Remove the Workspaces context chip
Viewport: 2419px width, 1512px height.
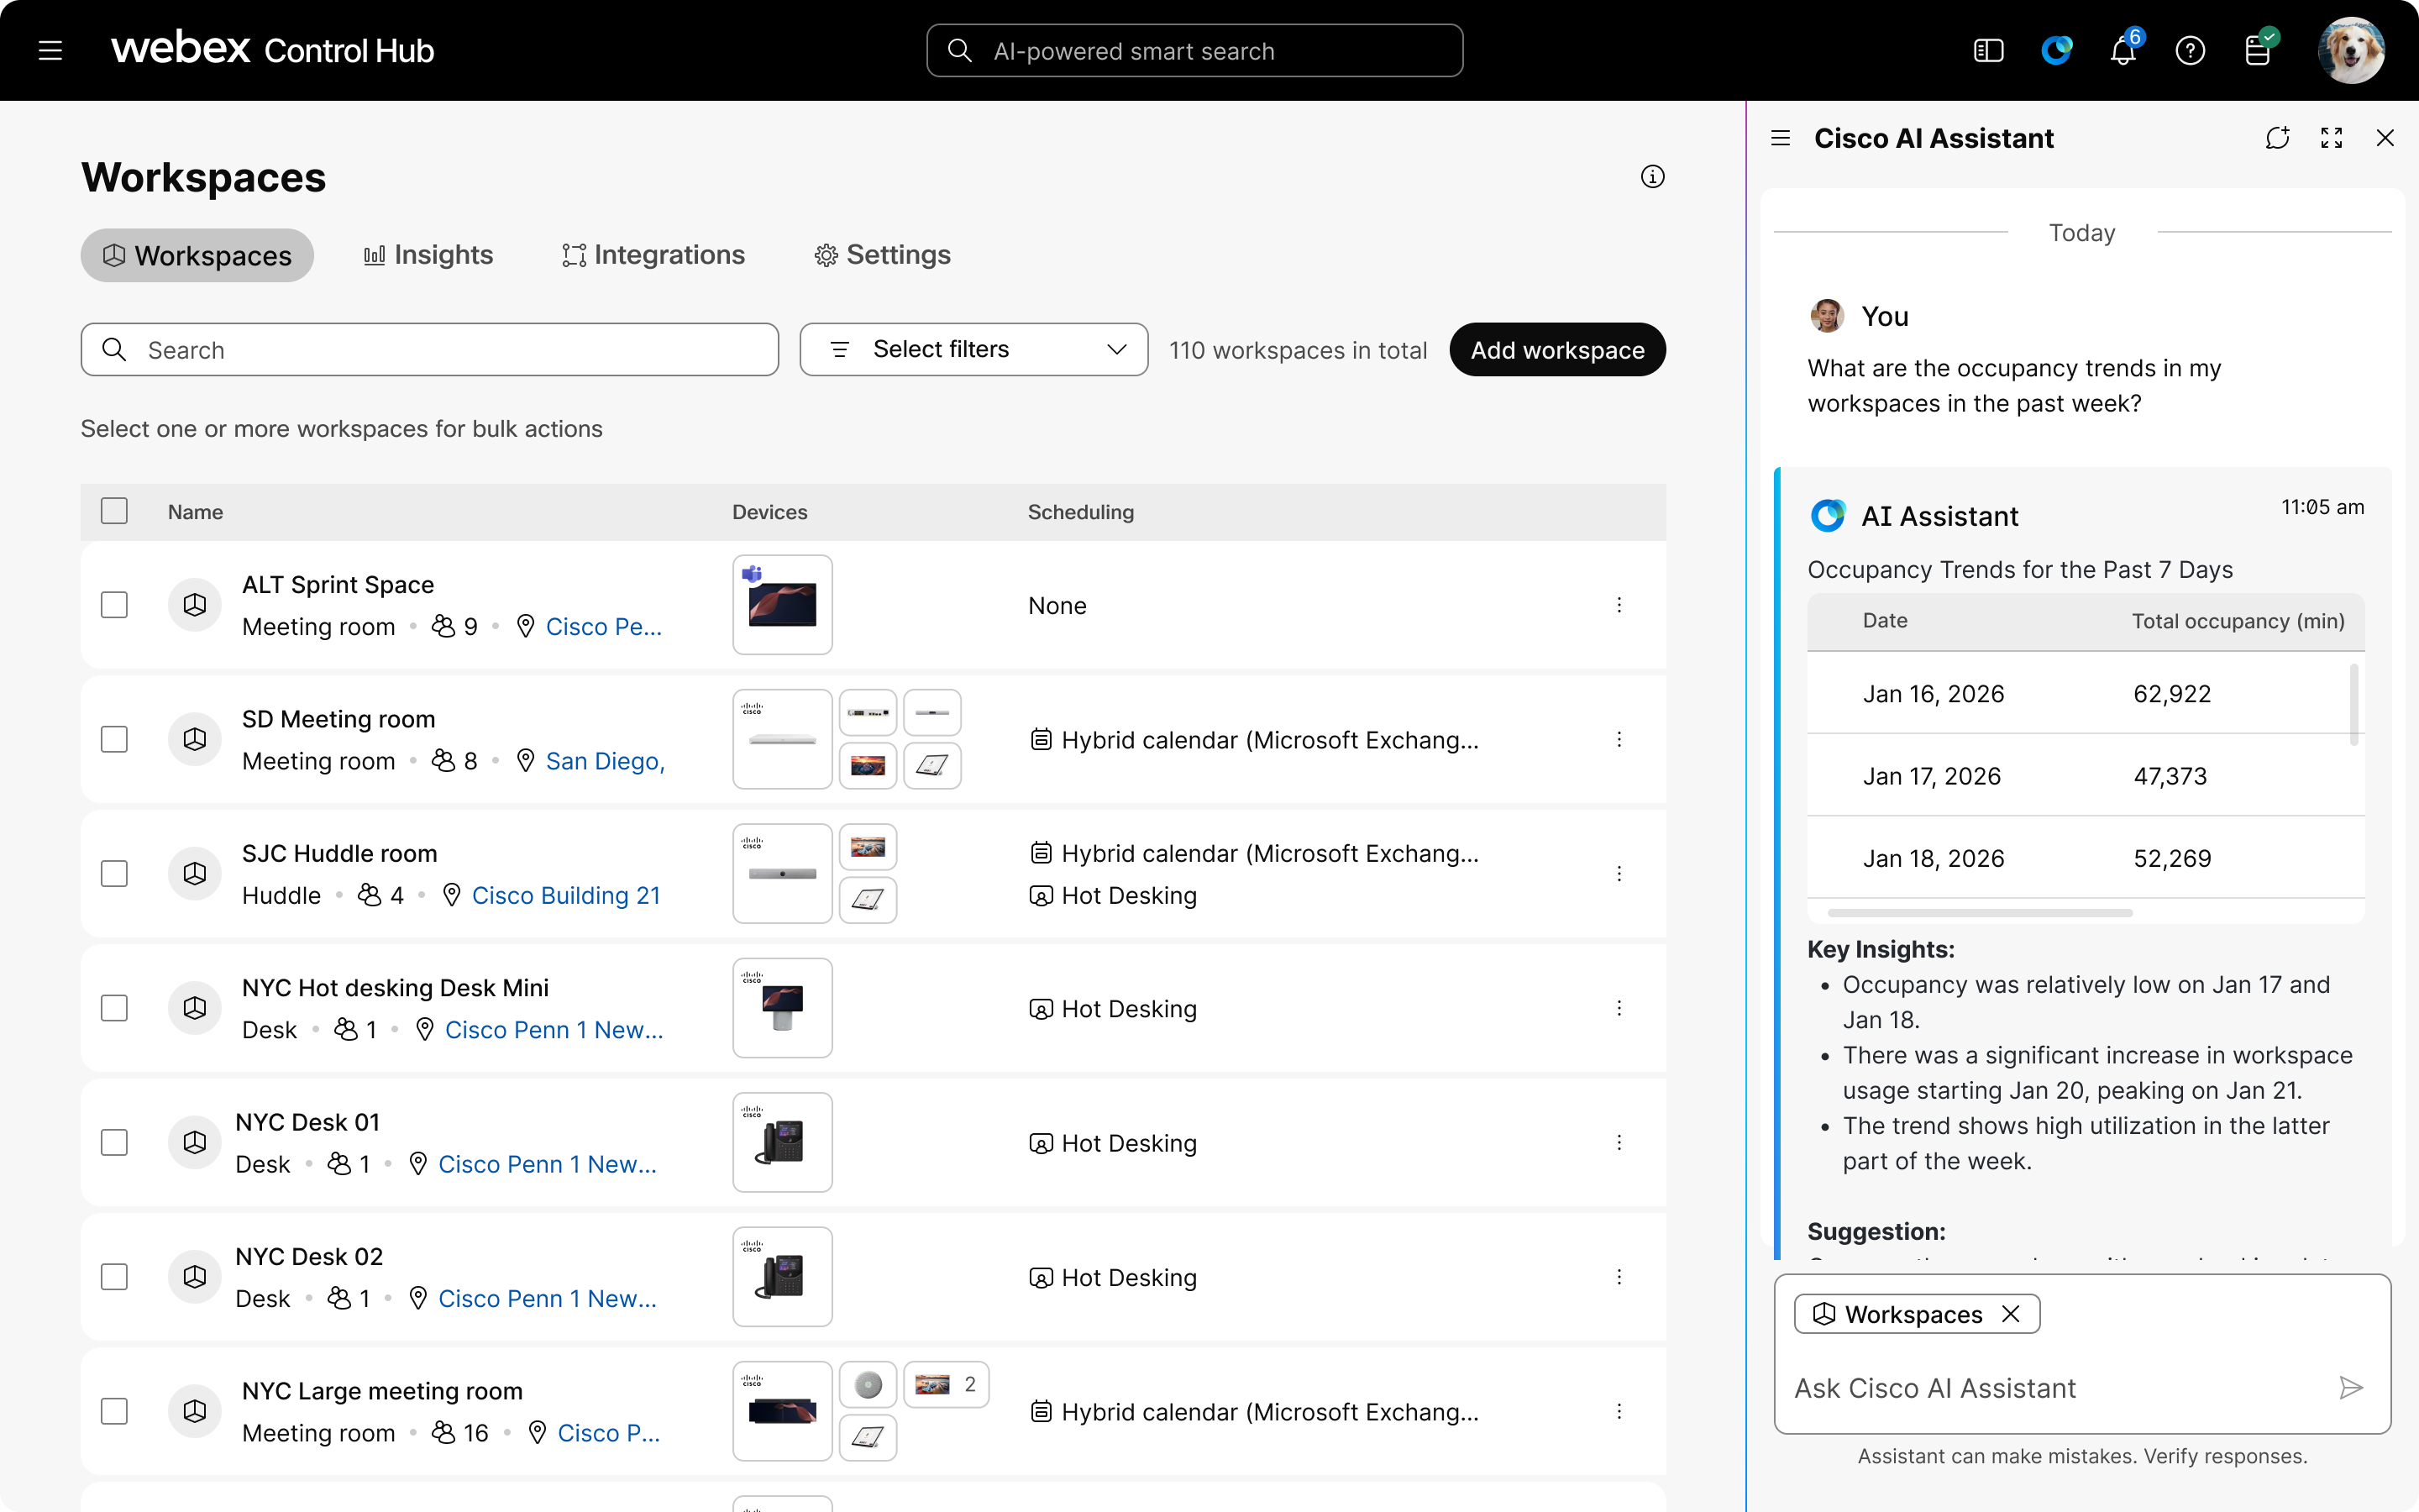click(x=2010, y=1314)
